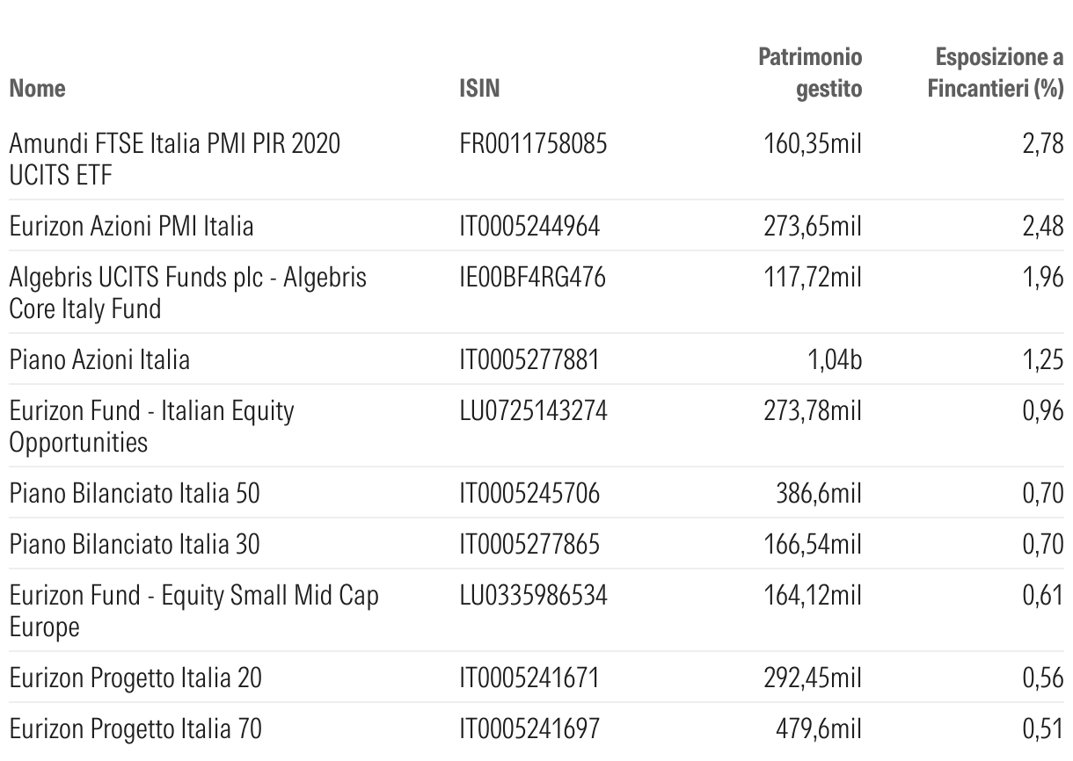Click ISIN code FR0011758085
Viewport: 1073px width, 761px height.
point(532,143)
